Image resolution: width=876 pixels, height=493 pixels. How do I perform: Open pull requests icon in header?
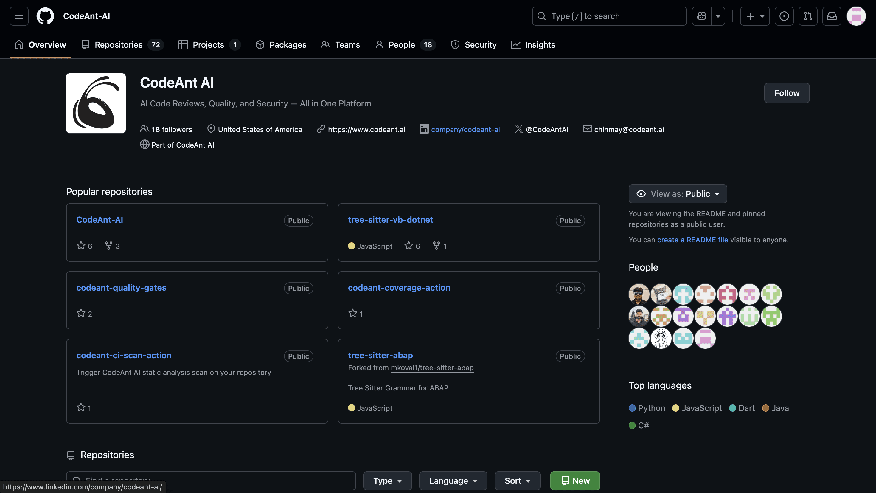[x=808, y=16]
